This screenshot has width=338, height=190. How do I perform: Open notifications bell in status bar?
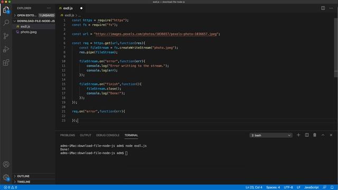(332, 187)
